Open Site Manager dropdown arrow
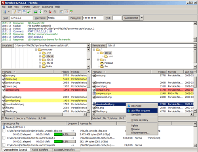 9,12
